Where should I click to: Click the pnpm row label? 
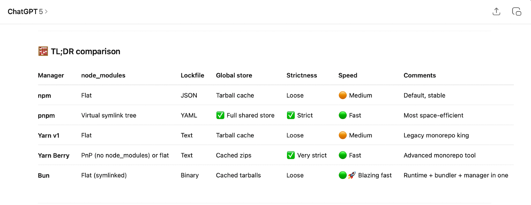point(46,116)
